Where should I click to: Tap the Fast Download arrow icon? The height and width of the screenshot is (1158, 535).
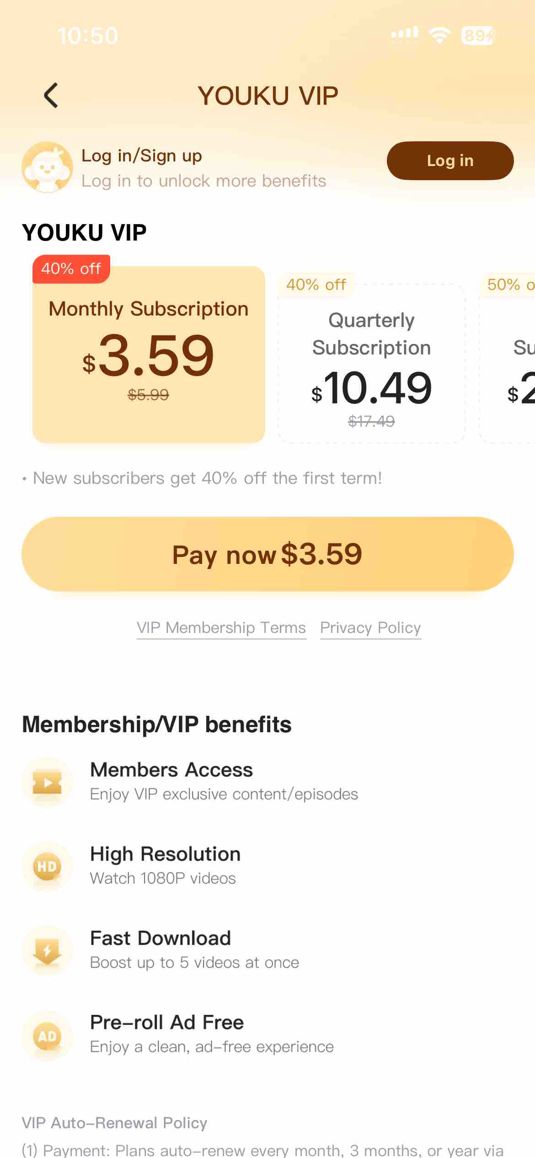(x=47, y=950)
